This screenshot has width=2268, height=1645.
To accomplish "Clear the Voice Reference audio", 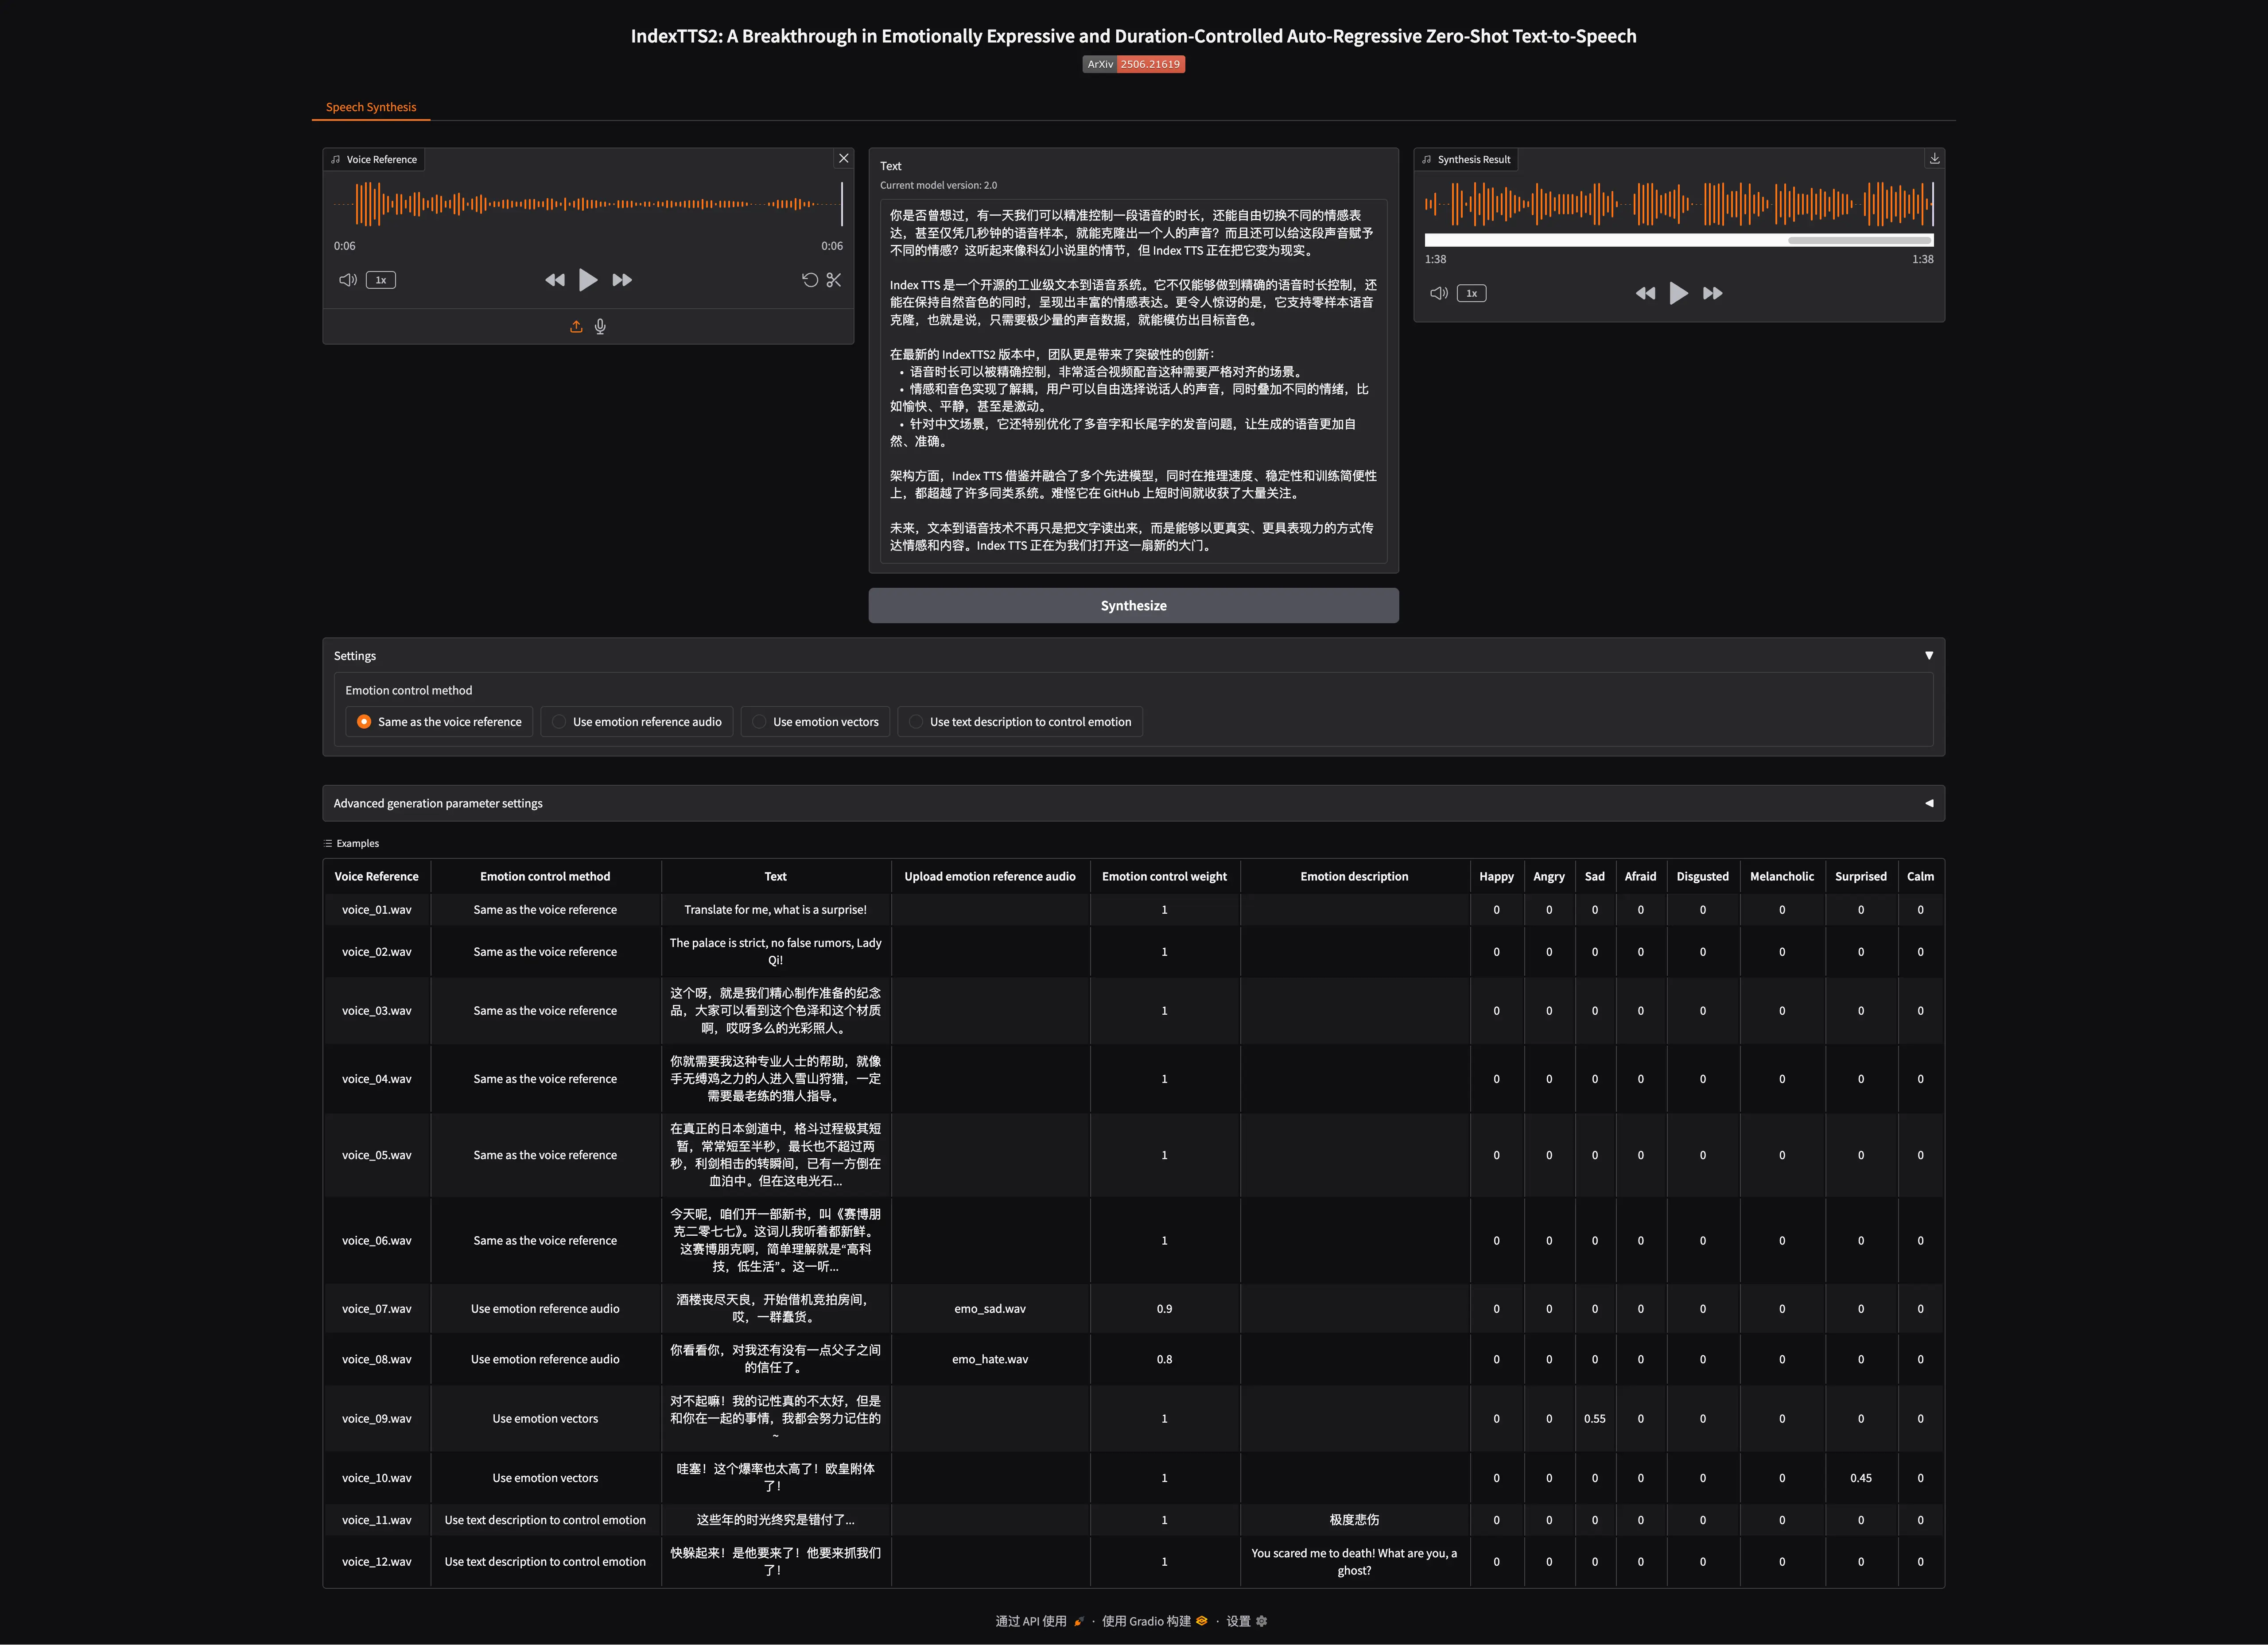I will [x=844, y=158].
